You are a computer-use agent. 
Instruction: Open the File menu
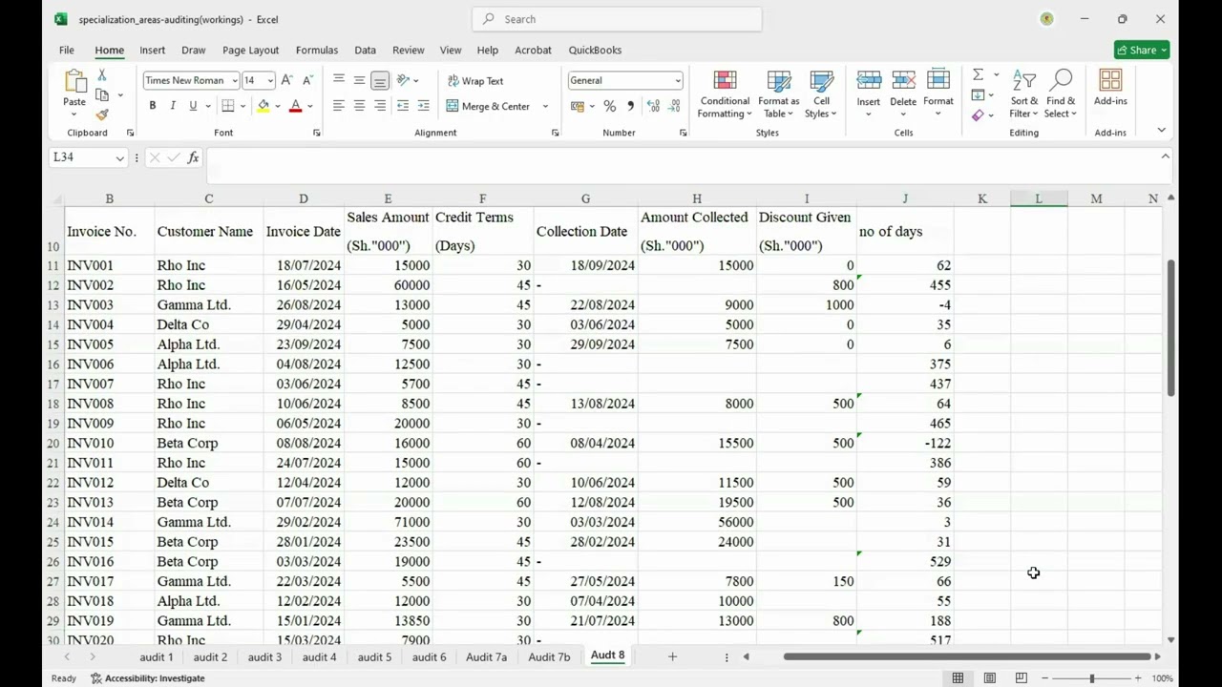[x=67, y=50]
